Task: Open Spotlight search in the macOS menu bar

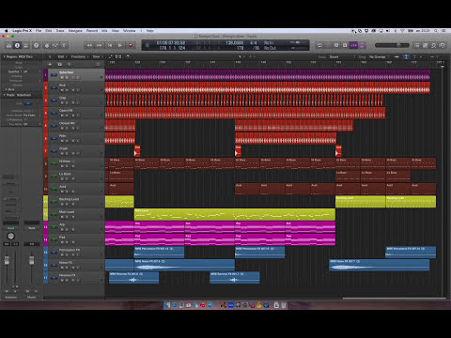Action: (x=436, y=31)
